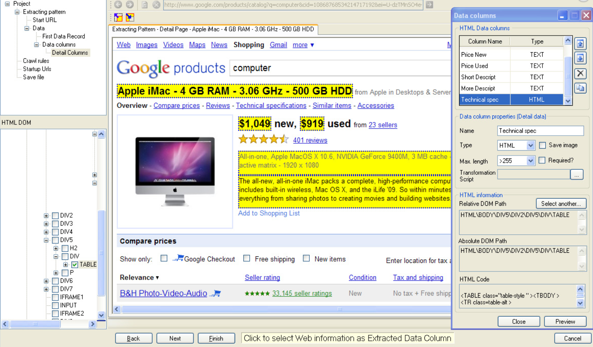This screenshot has height=347, width=593.
Task: Select First Data Record tree item
Action: click(64, 36)
